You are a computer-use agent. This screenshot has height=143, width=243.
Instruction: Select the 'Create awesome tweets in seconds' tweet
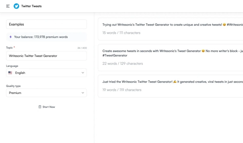tap(170, 58)
